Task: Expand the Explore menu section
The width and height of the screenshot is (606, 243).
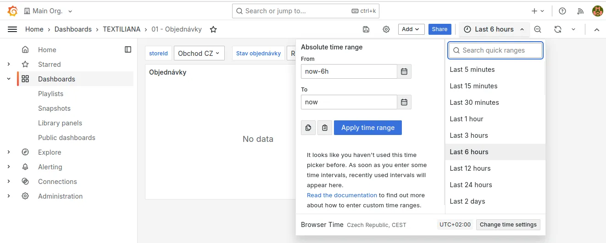Action: (9, 152)
